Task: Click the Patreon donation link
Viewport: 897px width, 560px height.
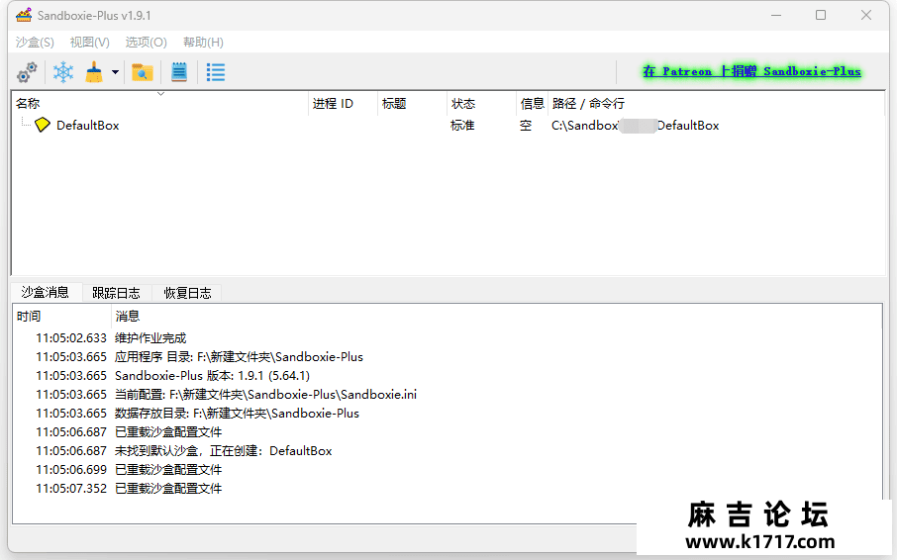Action: click(x=751, y=71)
